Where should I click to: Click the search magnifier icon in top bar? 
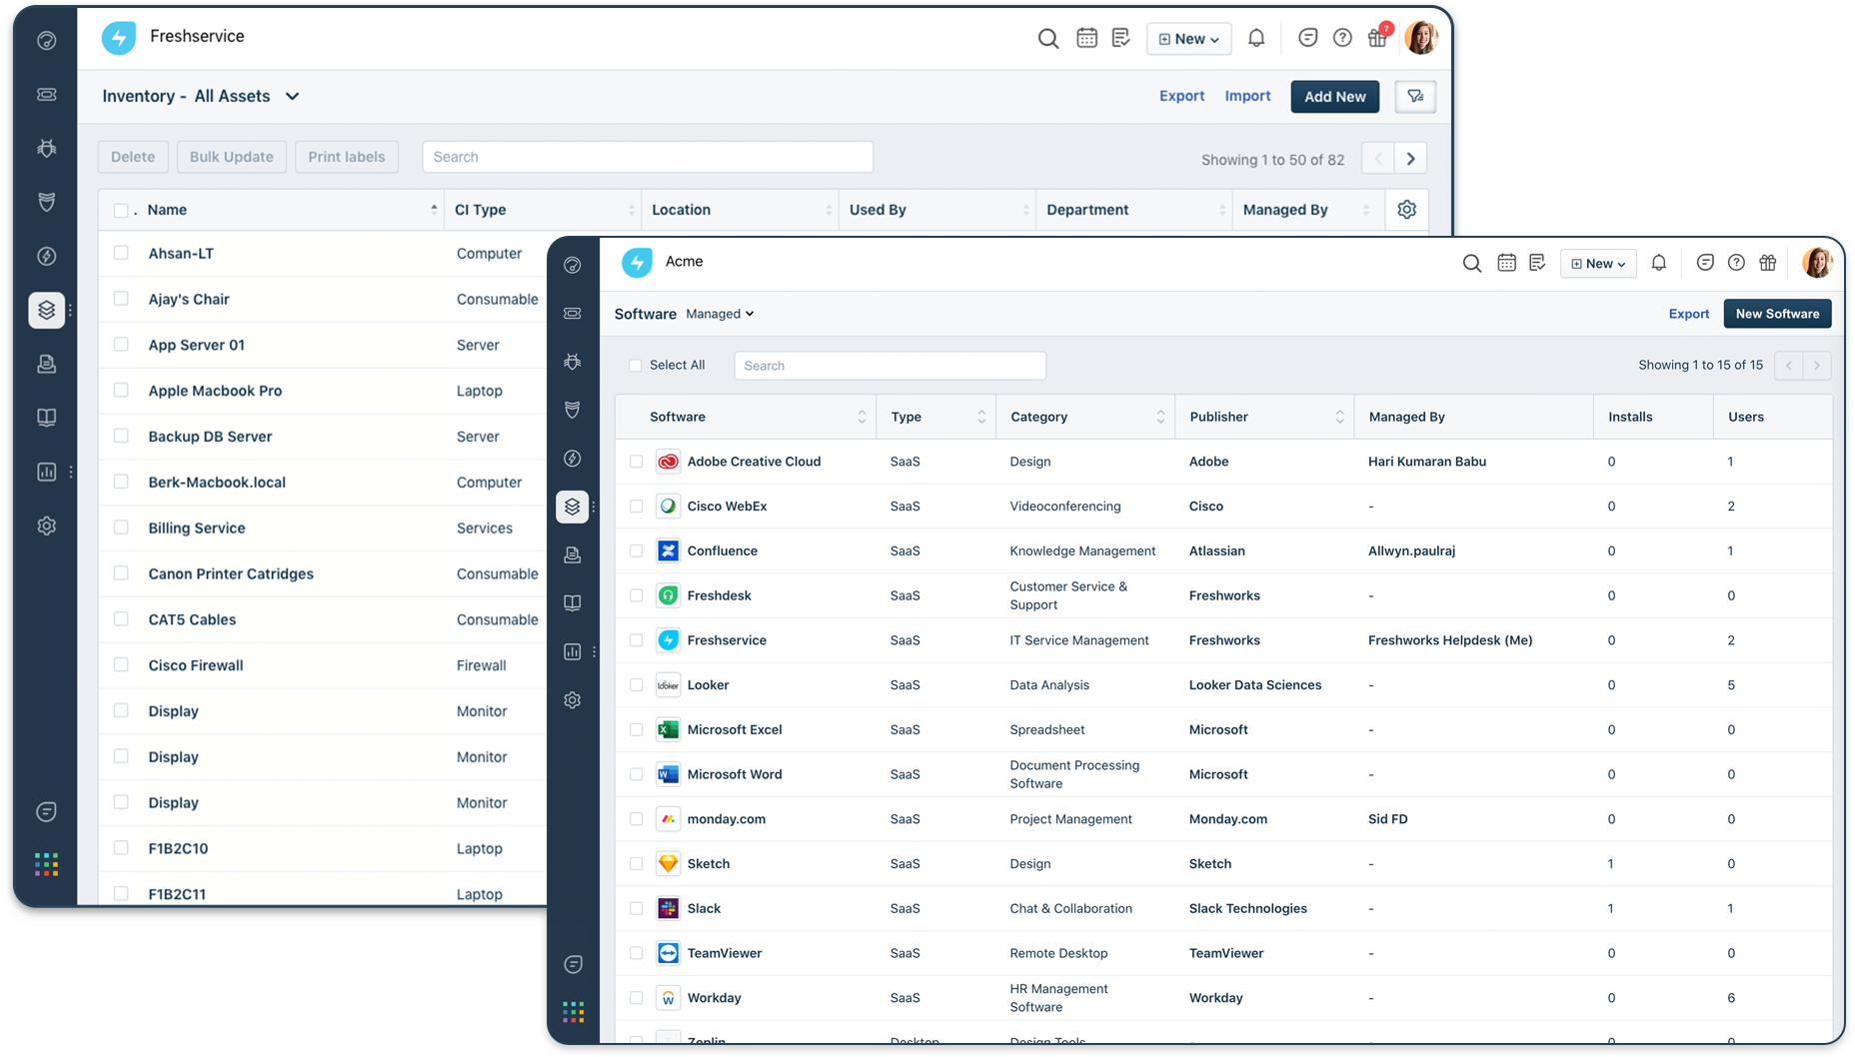1471,263
